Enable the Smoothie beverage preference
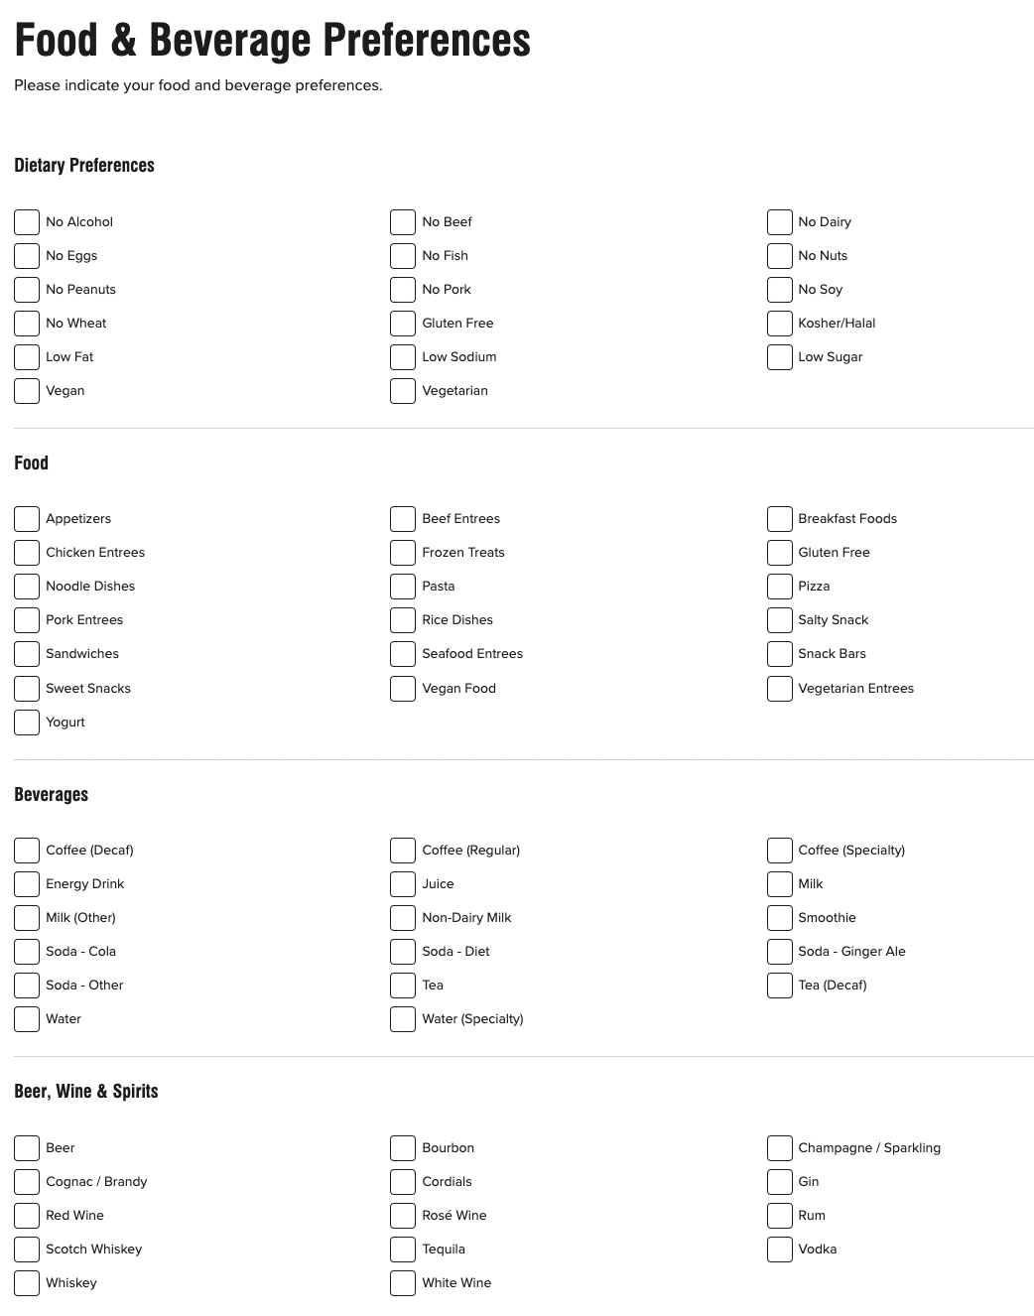1034x1316 pixels. point(779,917)
